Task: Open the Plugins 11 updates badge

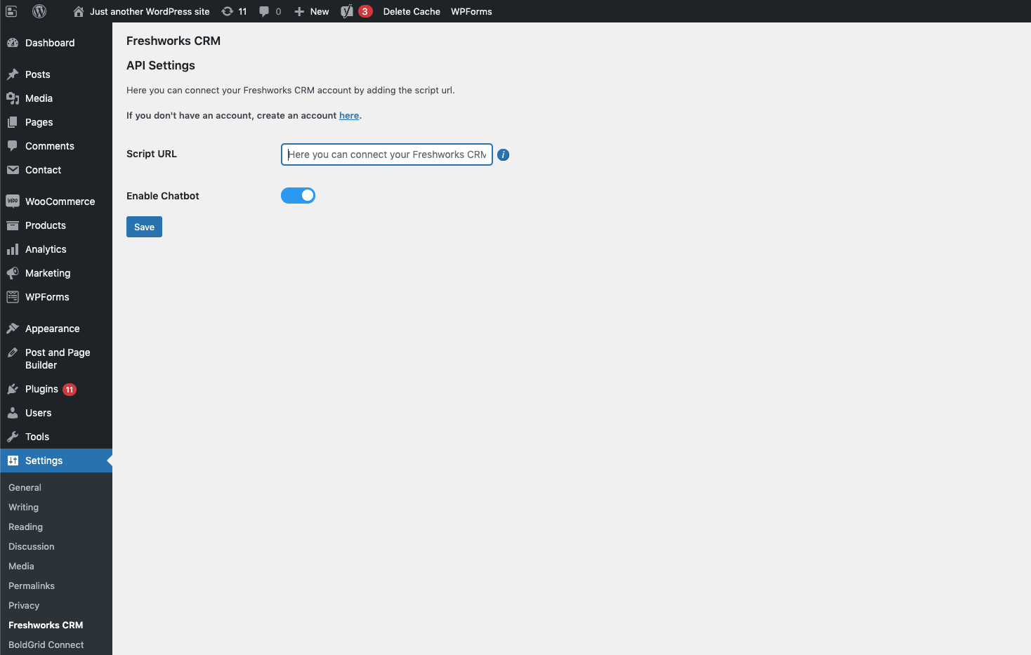Action: coord(70,390)
